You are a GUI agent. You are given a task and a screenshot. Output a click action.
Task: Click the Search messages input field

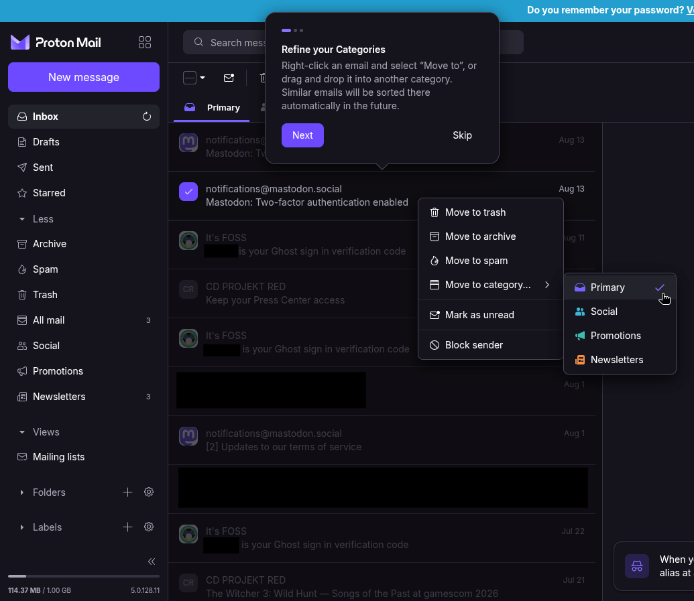tap(353, 42)
